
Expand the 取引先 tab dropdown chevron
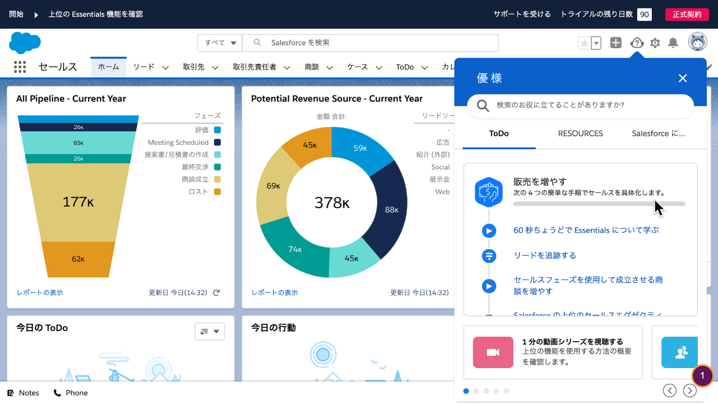point(215,67)
